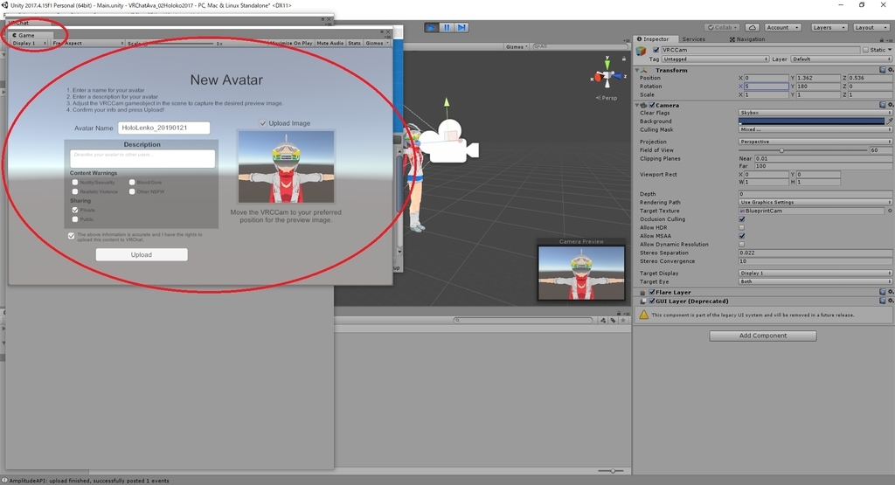Click the Pause button in the toolbar
The image size is (895, 485).
(447, 27)
